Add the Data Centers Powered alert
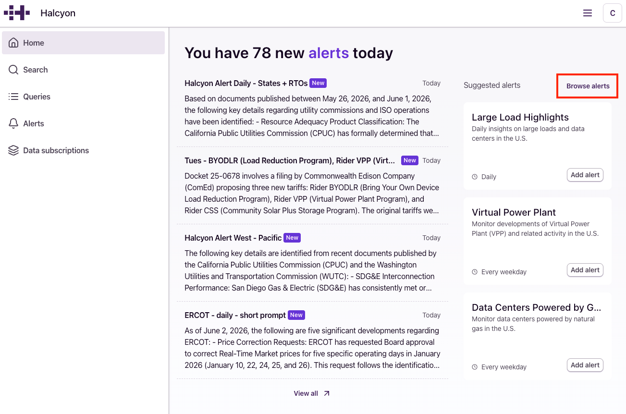The width and height of the screenshot is (626, 414). tap(585, 365)
